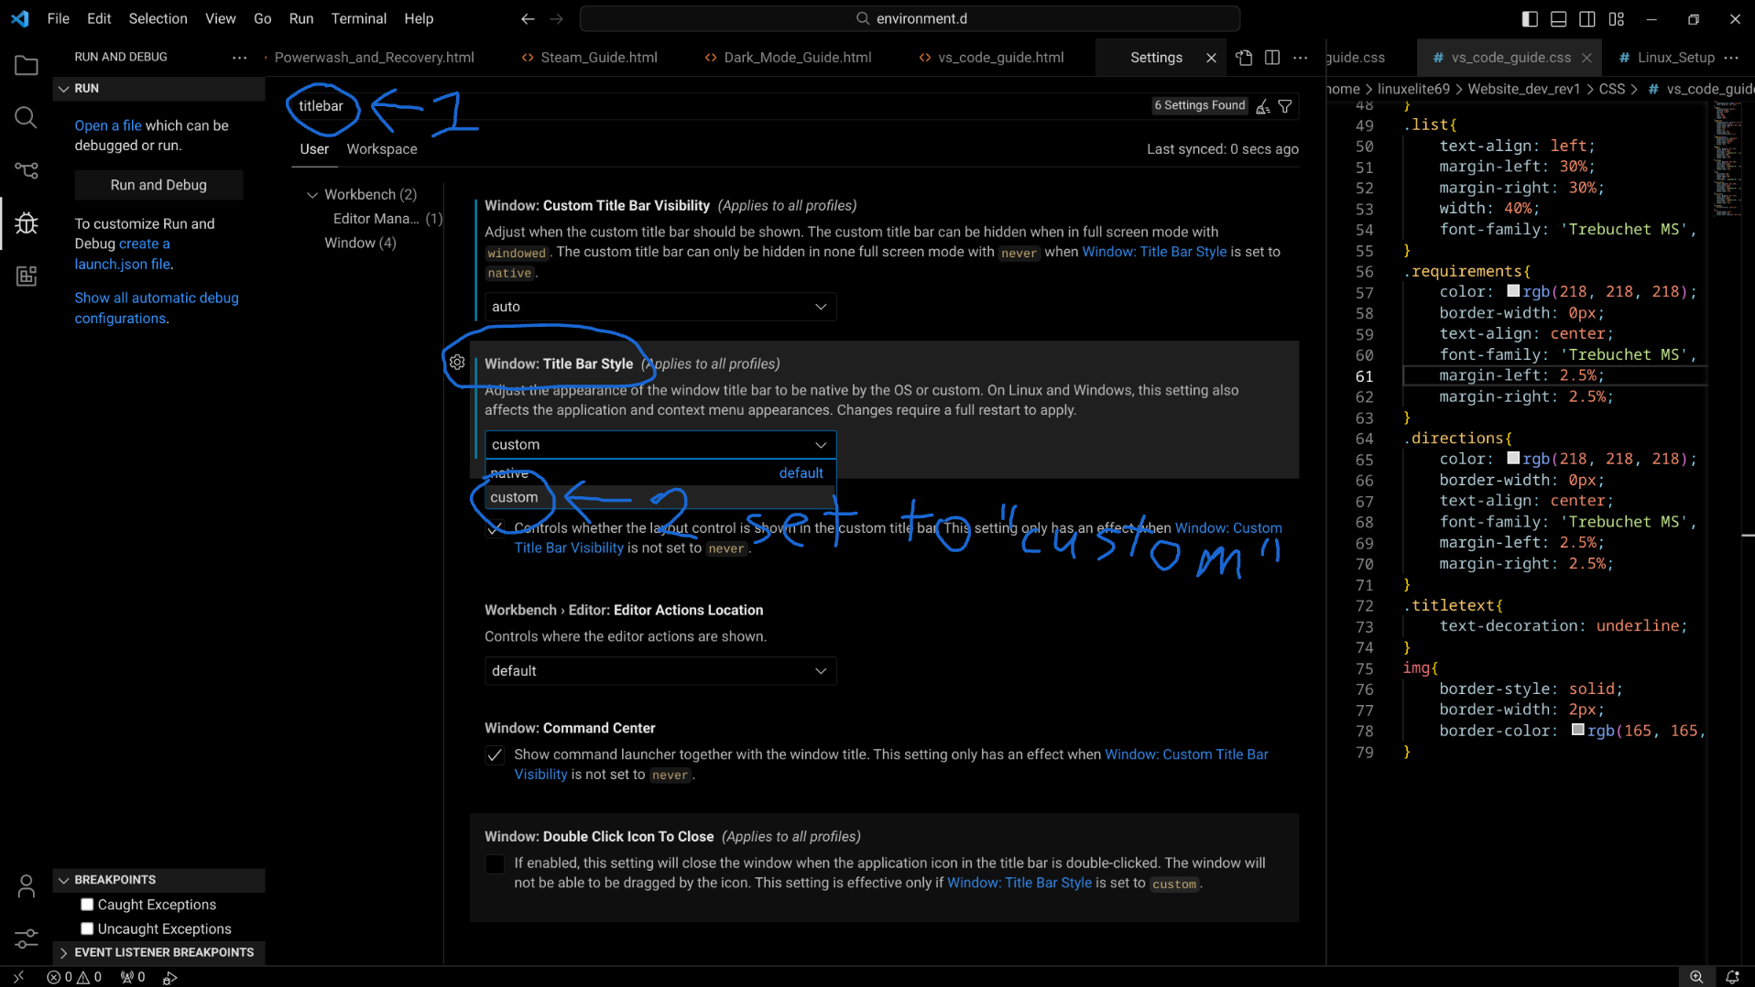Go back with the navigation arrow
The width and height of the screenshot is (1755, 987).
click(528, 18)
